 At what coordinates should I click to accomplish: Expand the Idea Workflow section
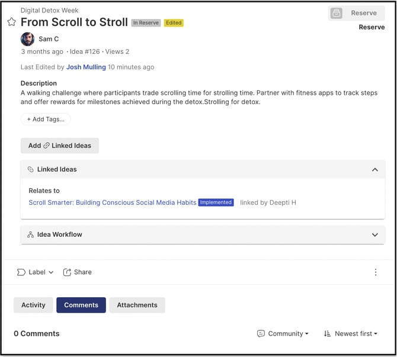(374, 235)
